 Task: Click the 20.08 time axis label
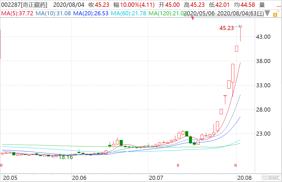(244, 178)
